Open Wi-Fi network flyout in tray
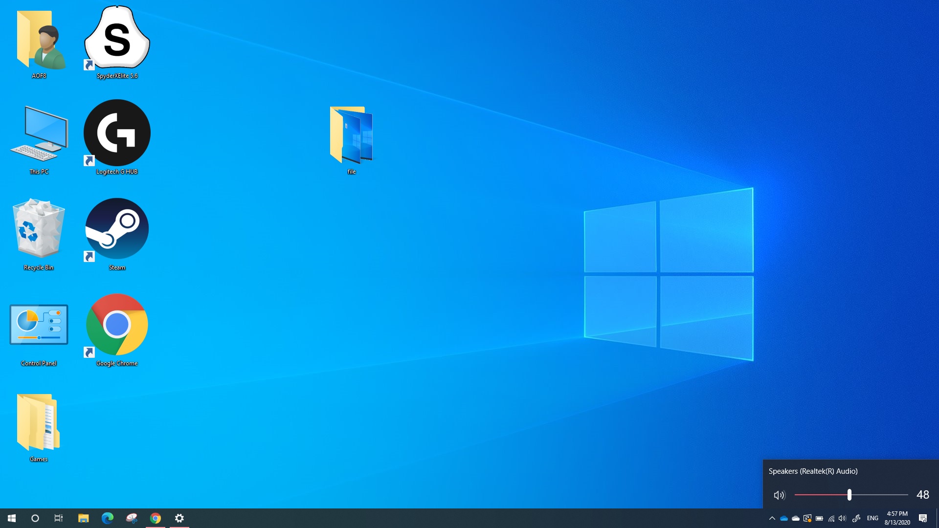The height and width of the screenshot is (528, 939). 831,518
